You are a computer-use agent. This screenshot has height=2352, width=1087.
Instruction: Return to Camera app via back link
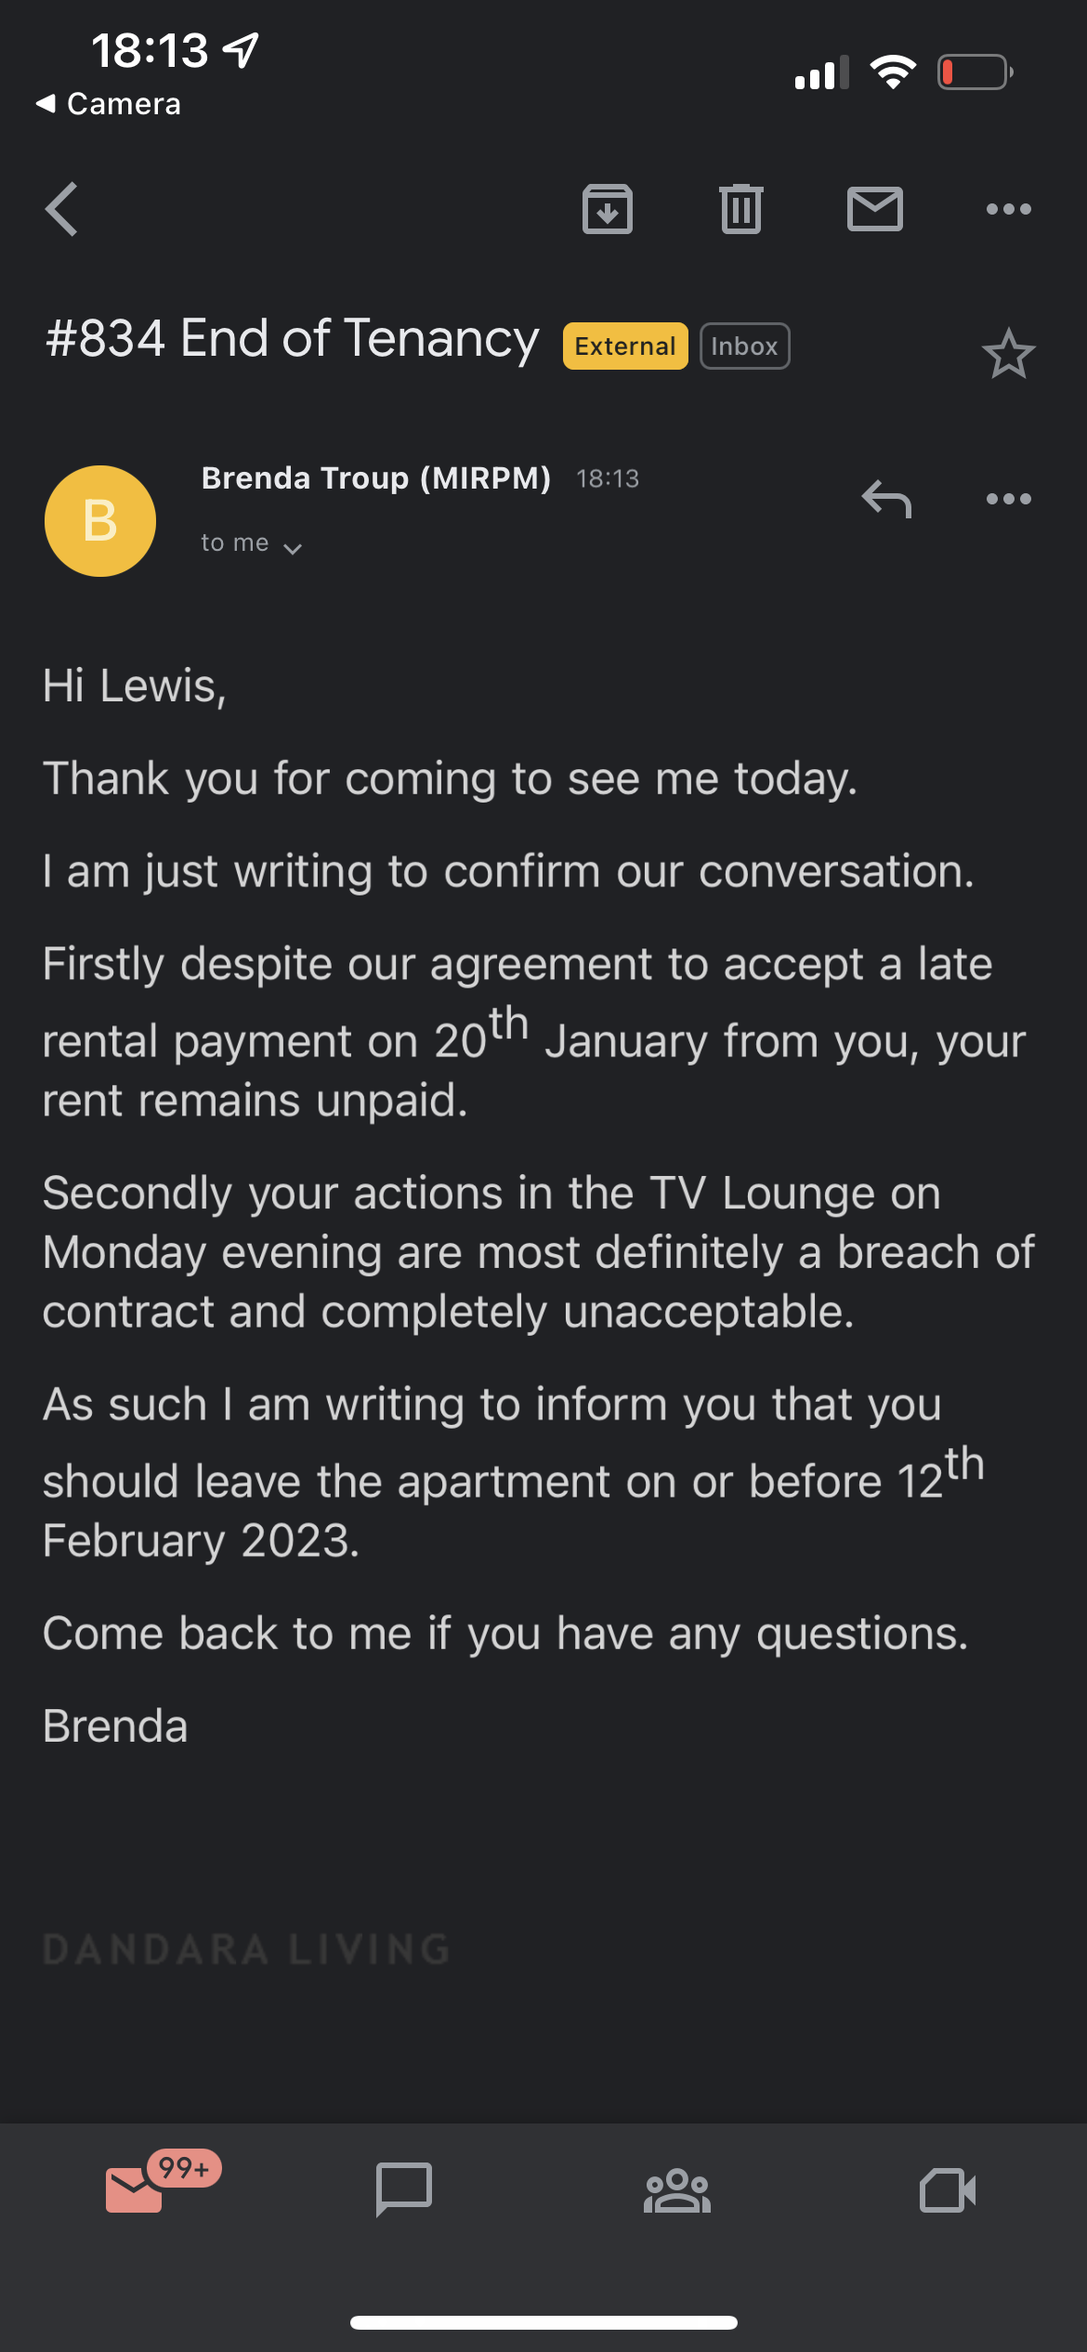click(x=108, y=103)
